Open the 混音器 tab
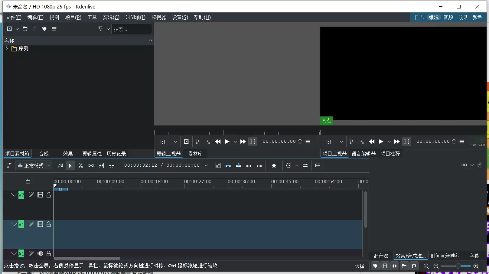This screenshot has height=274, width=489. [381, 256]
